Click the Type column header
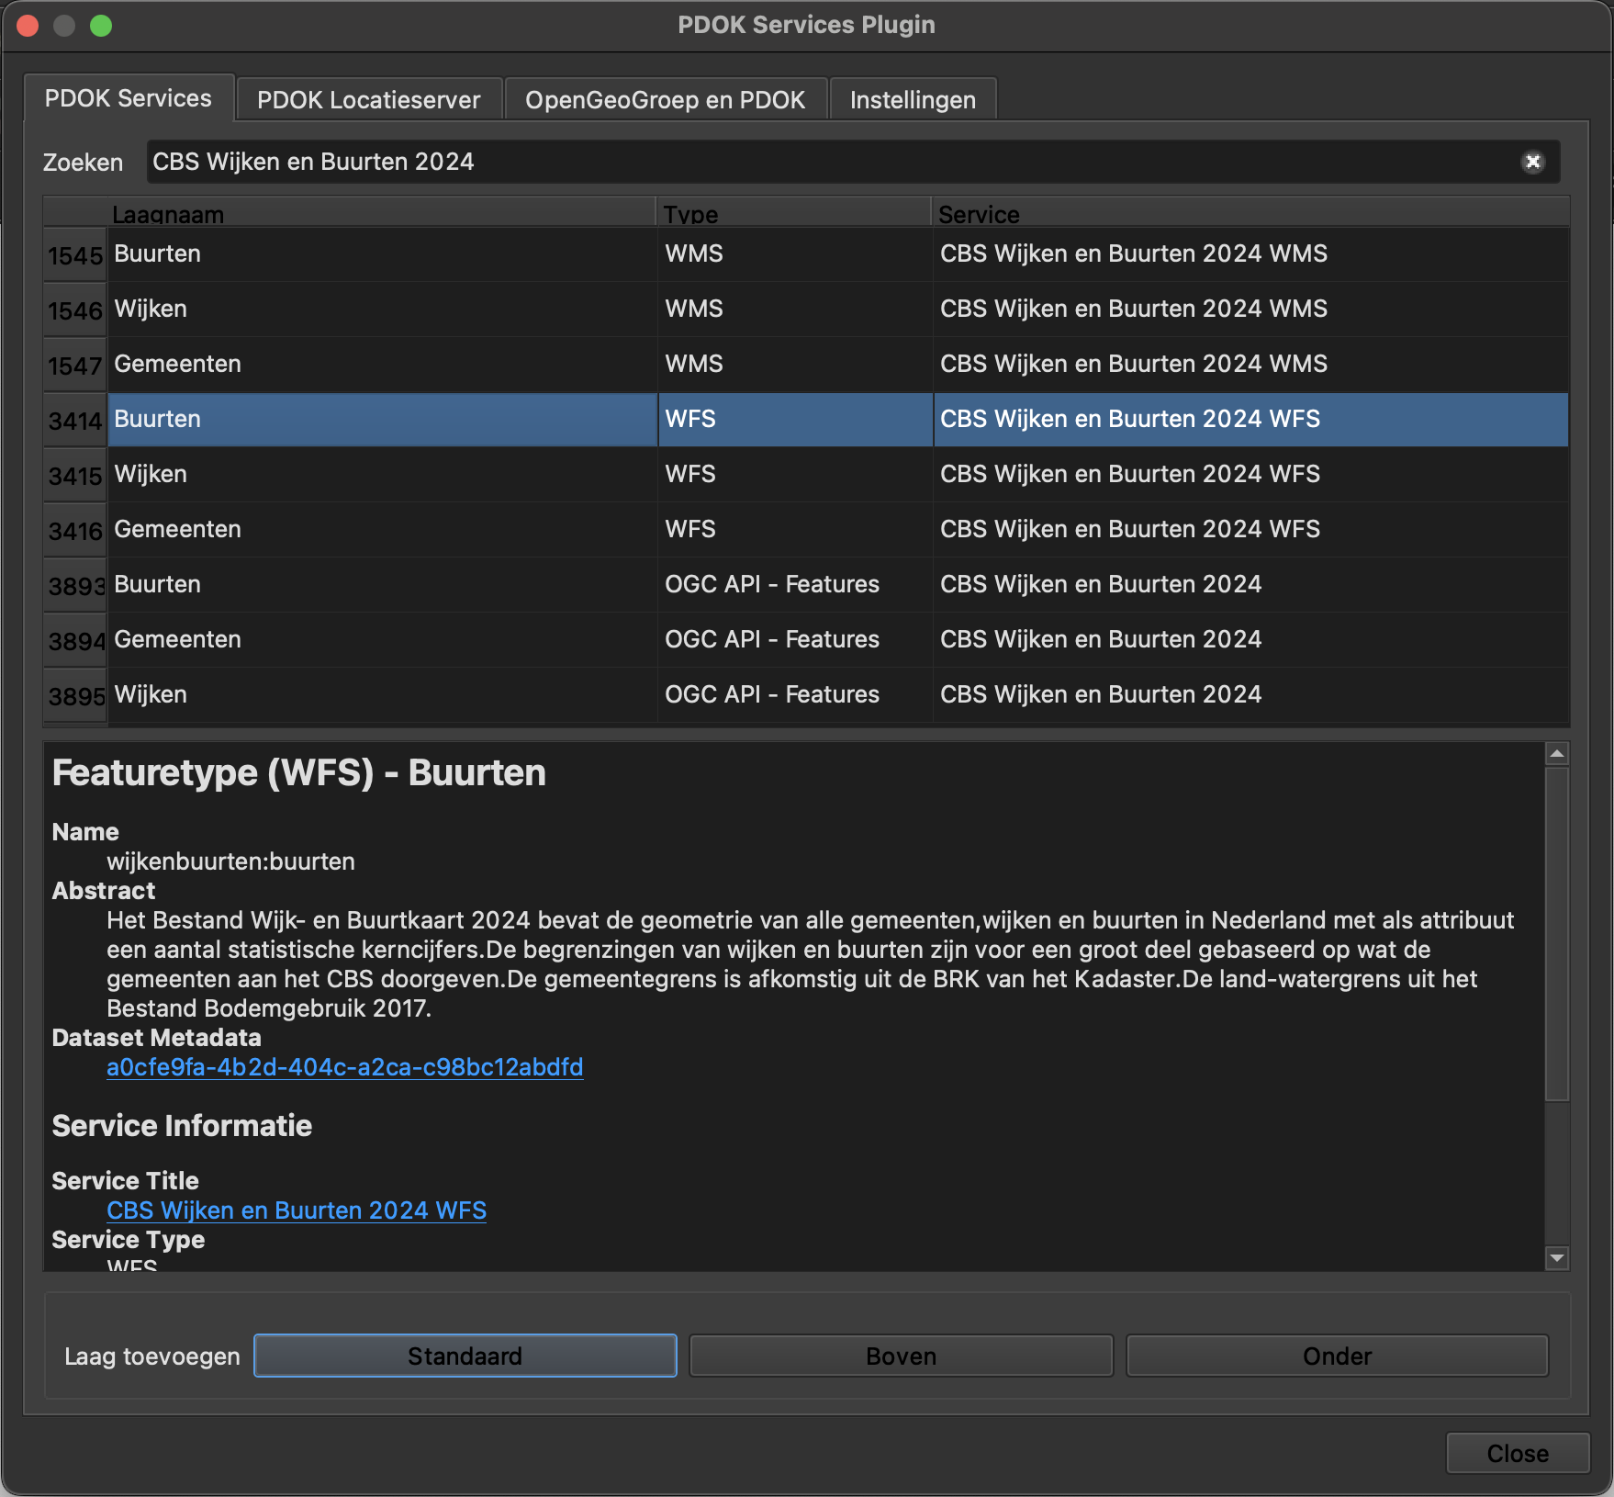Screen dimensions: 1614x1497 coord(690,214)
